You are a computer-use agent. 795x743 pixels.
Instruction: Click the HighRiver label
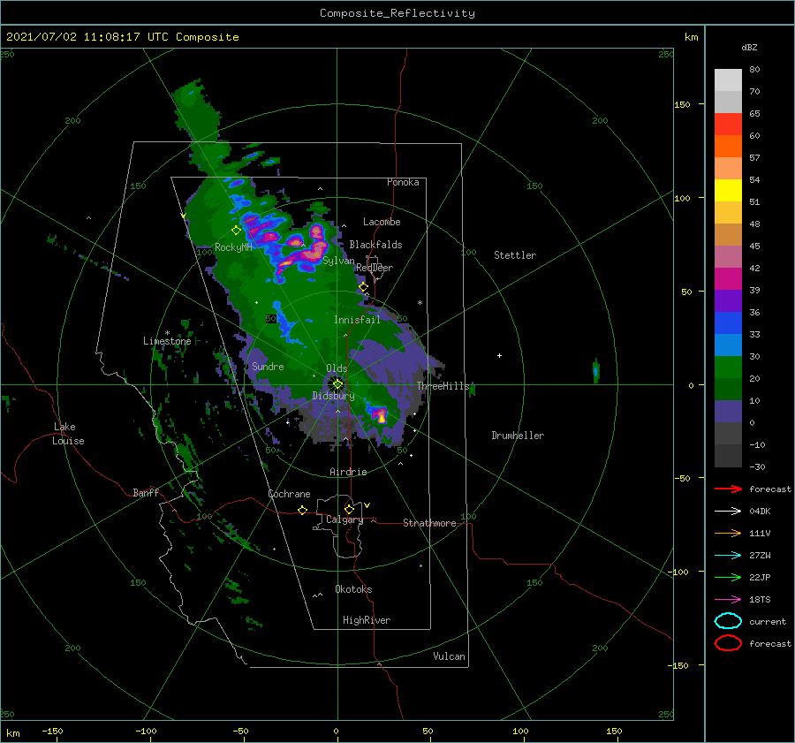point(367,620)
